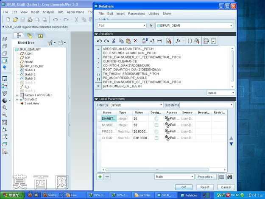
Task: Click New file icon in Creo toolbar
Action: point(8,20)
